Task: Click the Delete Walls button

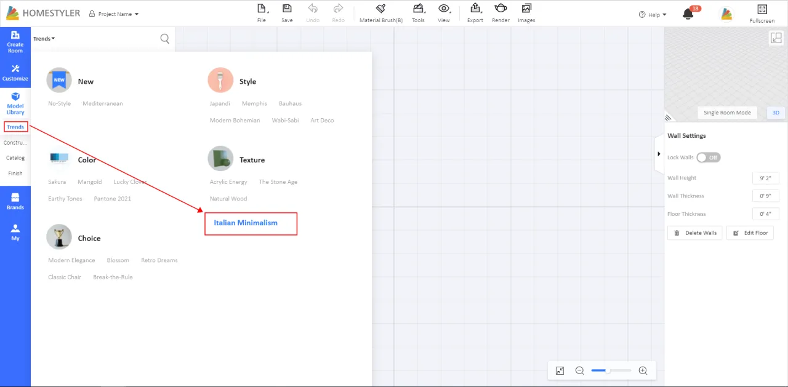Action: 694,233
